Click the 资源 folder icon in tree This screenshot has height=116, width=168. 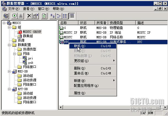[14, 41]
